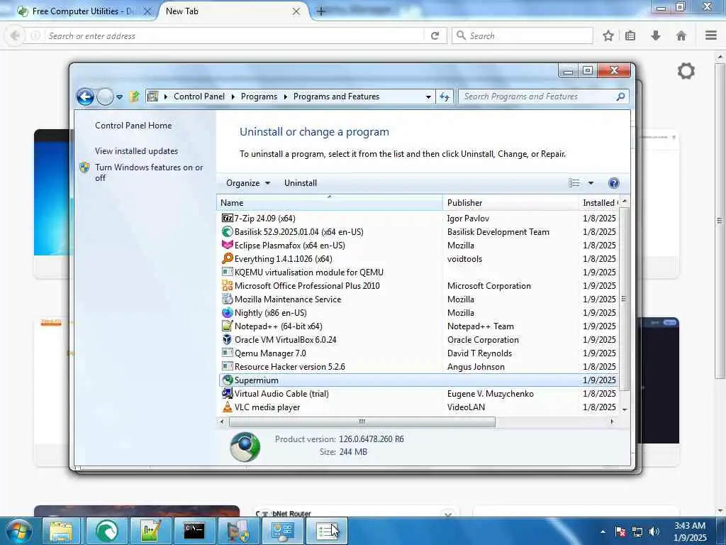Click Programs in the breadcrumb
The image size is (726, 545).
[x=259, y=97]
